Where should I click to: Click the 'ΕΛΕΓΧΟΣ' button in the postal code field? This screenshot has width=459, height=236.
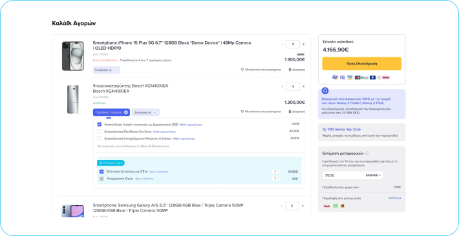point(373,175)
